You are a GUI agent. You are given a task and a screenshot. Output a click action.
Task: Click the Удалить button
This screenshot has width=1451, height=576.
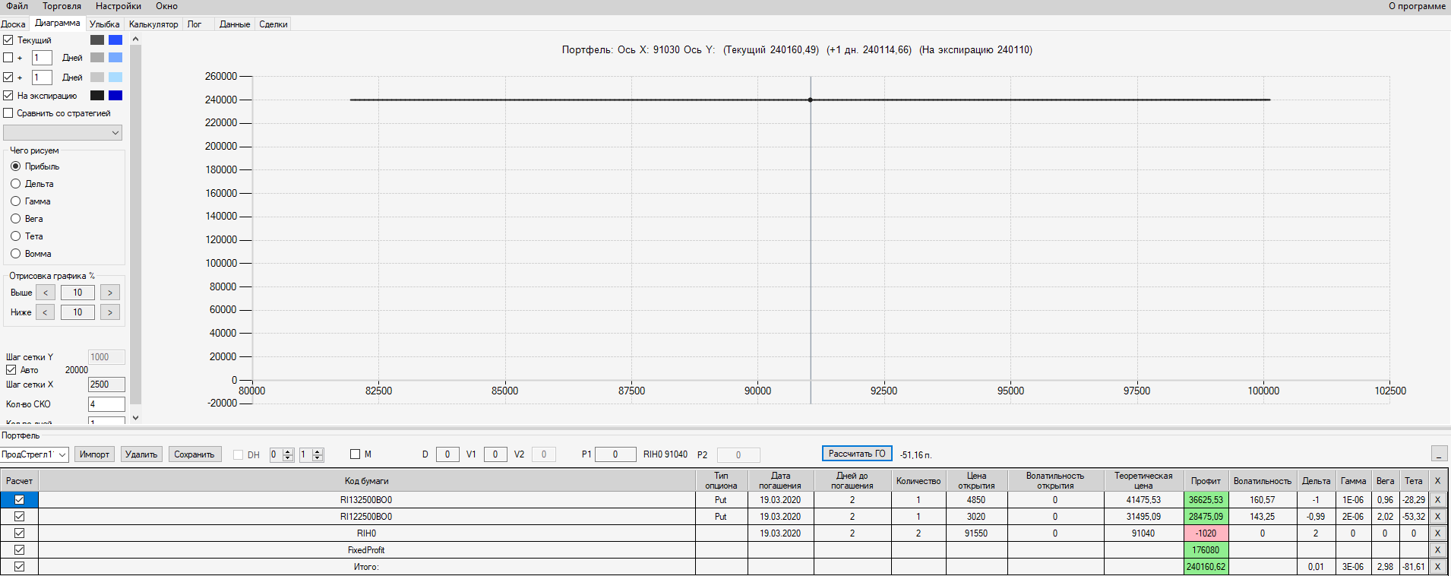point(141,454)
